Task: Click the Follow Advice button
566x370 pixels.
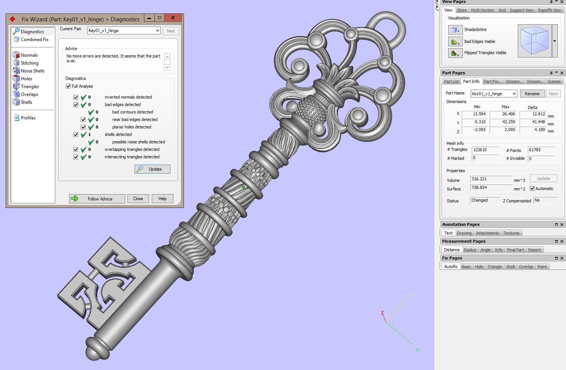Action: [97, 199]
